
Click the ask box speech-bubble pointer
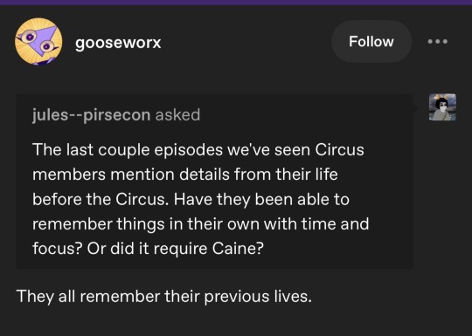[x=415, y=108]
